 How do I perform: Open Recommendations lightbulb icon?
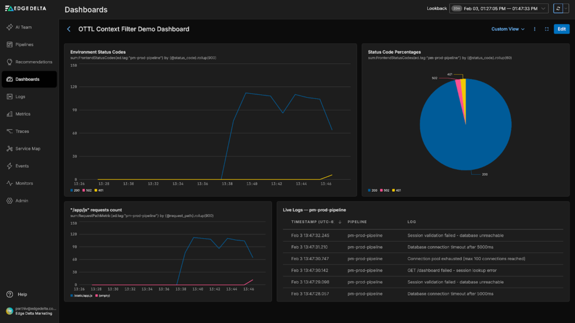click(x=10, y=62)
